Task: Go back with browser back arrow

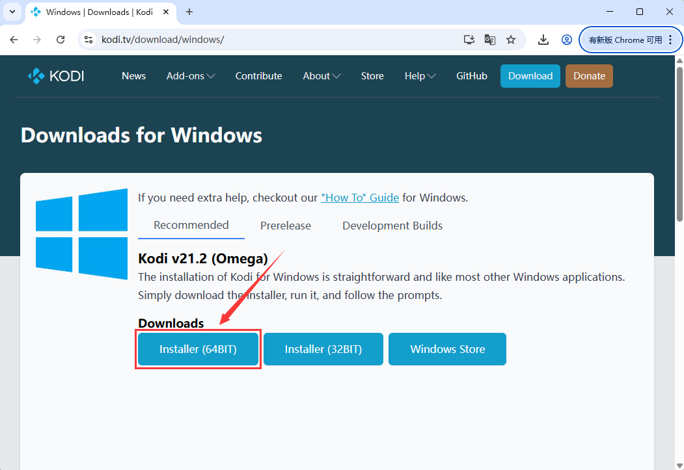Action: point(14,40)
